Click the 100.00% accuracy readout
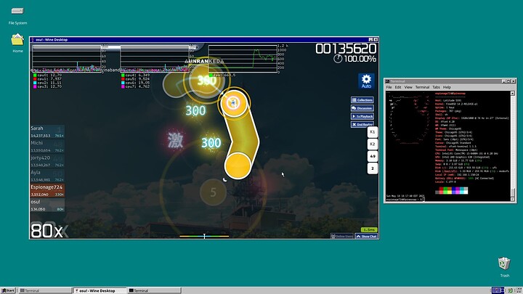This screenshot has height=294, width=523. pos(360,59)
